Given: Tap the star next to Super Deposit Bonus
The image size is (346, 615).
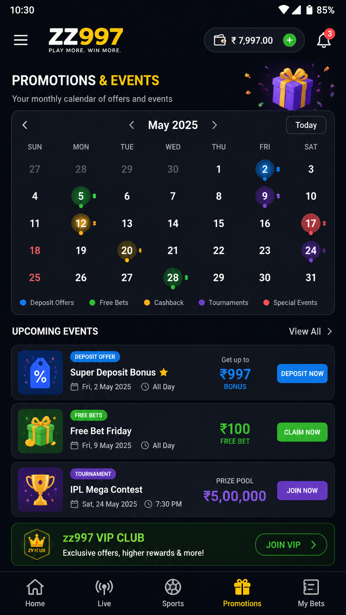Looking at the screenshot, I should tap(164, 372).
